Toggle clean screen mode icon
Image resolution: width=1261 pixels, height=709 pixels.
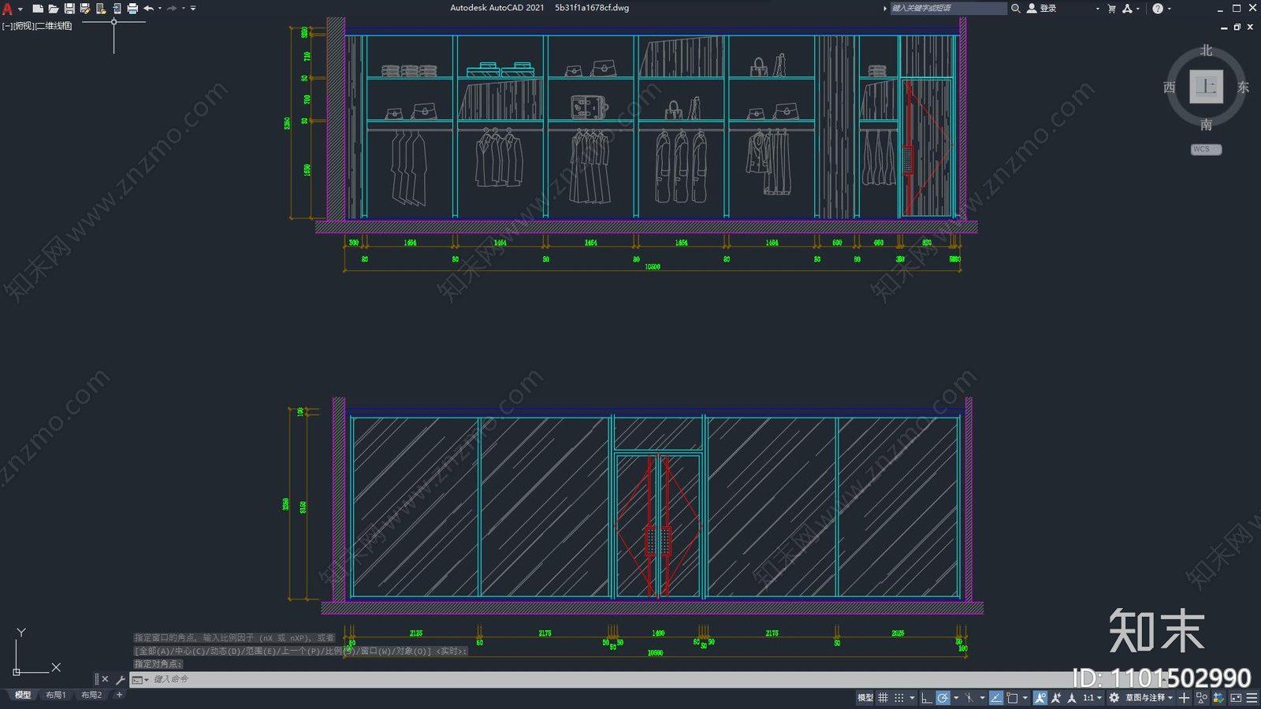pos(1235,697)
